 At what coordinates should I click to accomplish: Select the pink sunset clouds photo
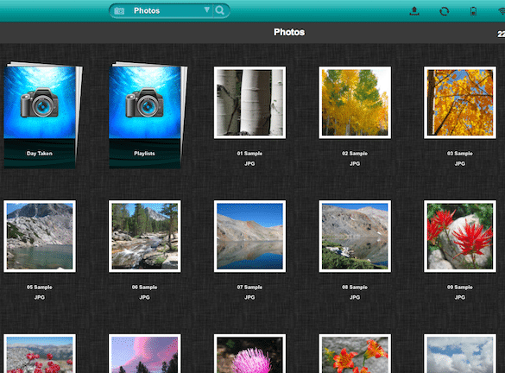145,353
